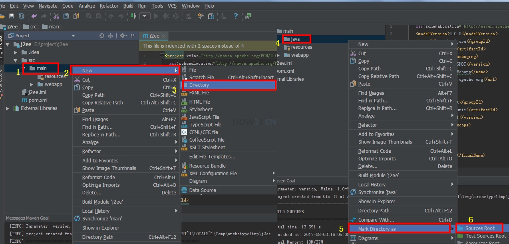This screenshot has height=244, width=509.
Task: Select j2ee.iml file in Project tree
Action: pyautogui.click(x=34, y=92)
